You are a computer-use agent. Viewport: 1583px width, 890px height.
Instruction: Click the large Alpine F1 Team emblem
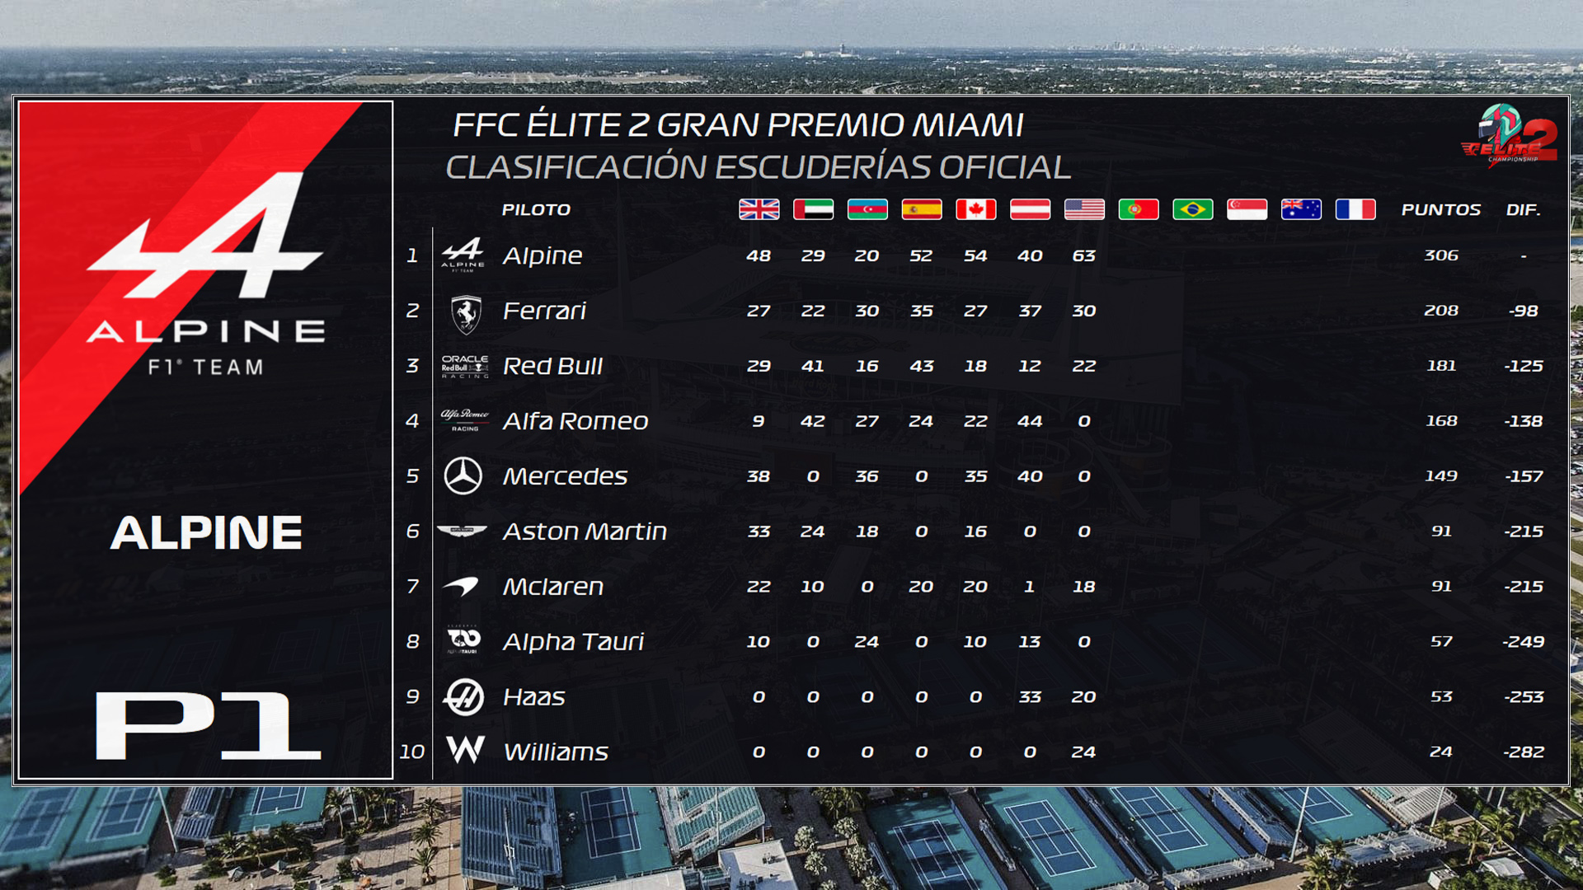pos(205,274)
